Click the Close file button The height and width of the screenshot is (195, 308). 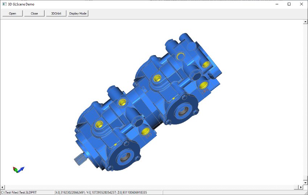pyautogui.click(x=34, y=13)
